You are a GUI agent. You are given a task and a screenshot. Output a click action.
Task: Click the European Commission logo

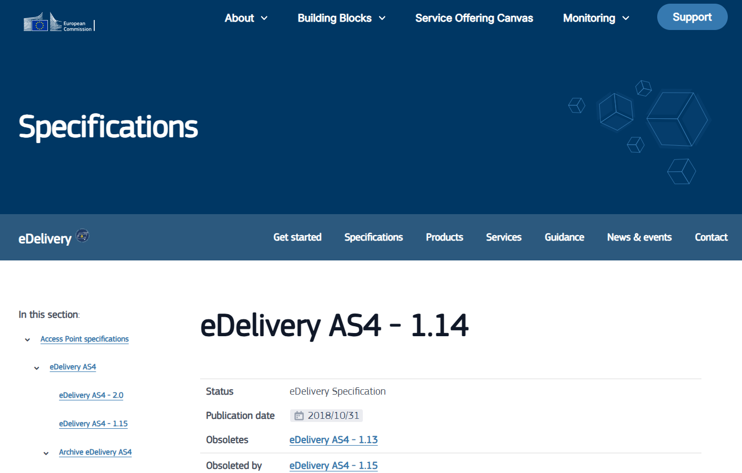(58, 23)
